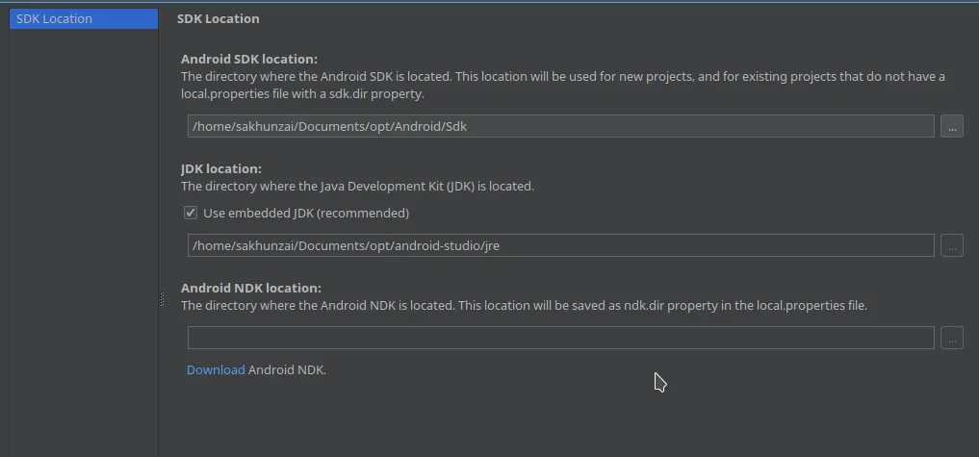Click the Java Development Kit description text
The width and height of the screenshot is (979, 457).
pos(357,186)
